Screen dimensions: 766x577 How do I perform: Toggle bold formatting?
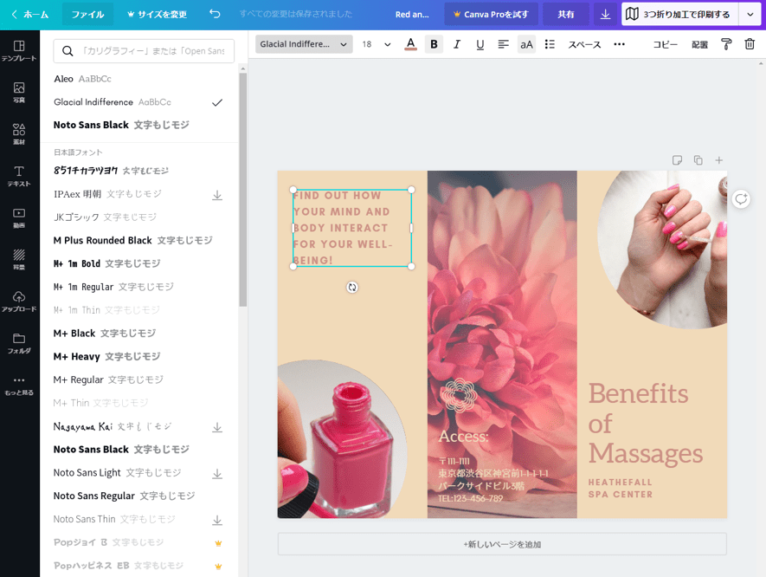[x=434, y=44]
